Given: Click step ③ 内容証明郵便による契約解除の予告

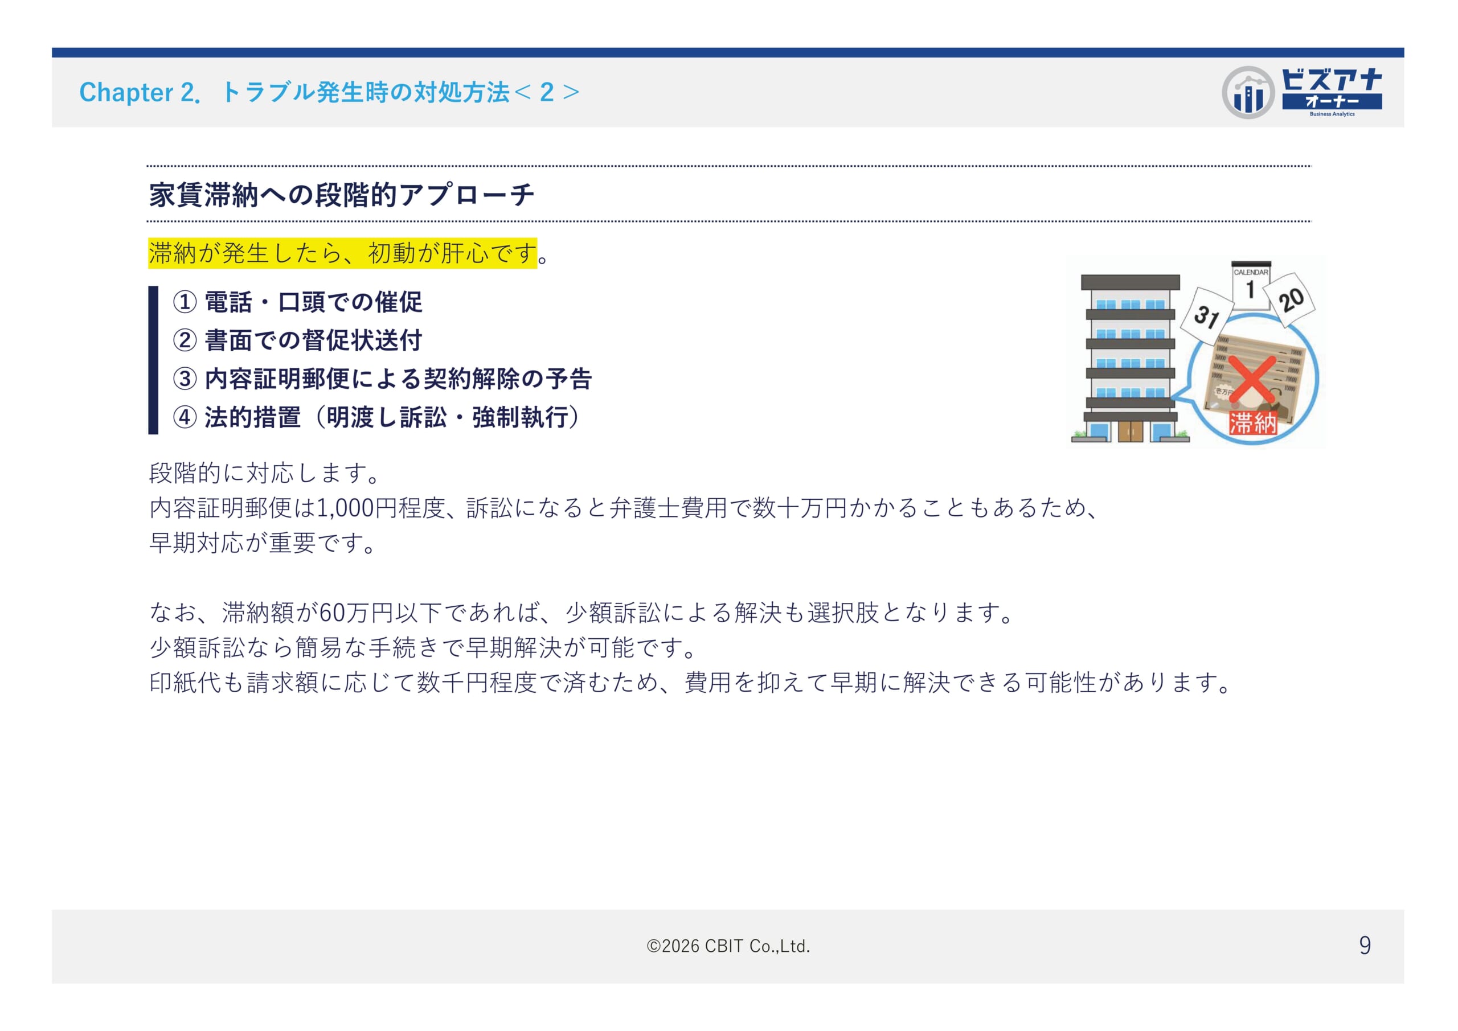Looking at the screenshot, I should 382,379.
